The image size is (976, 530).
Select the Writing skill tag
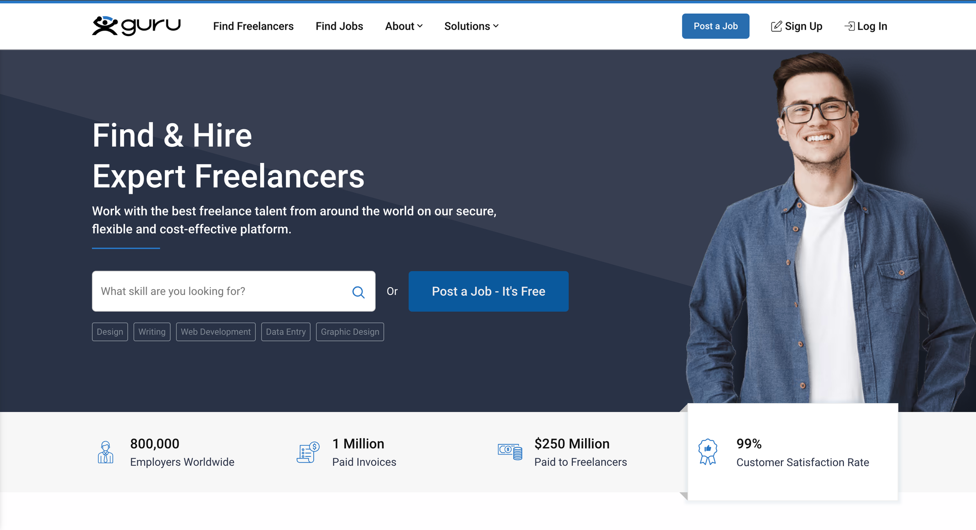(152, 332)
